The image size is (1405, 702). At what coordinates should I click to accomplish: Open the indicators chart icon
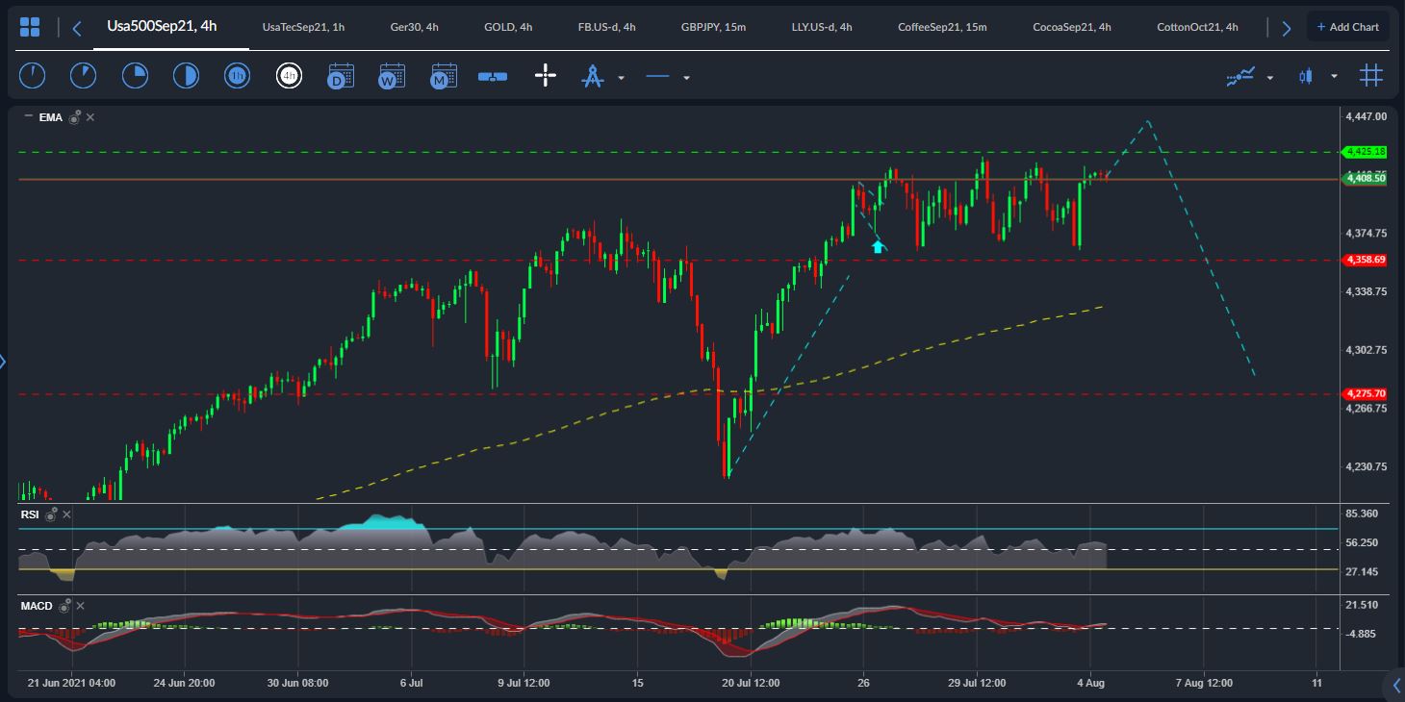(x=1240, y=76)
